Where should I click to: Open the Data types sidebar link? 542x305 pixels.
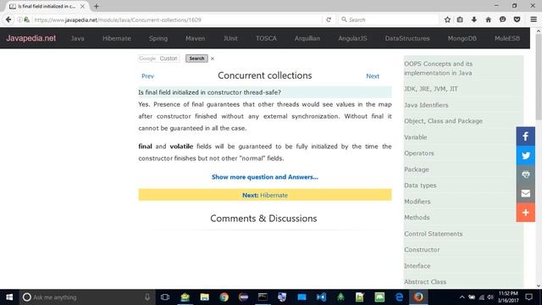420,186
